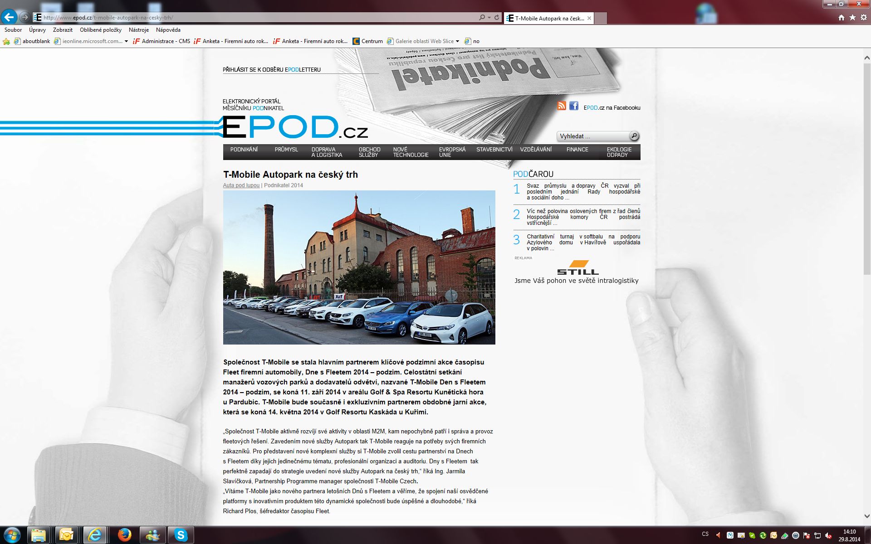Click the Vyhledat search input field

[593, 136]
